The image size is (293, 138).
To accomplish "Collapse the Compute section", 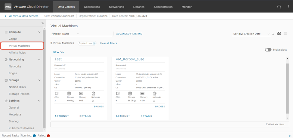I will (x=39, y=32).
